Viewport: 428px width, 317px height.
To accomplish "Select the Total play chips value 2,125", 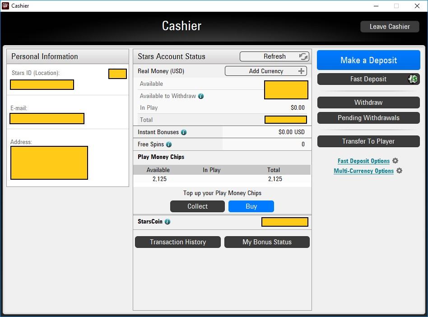I will pyautogui.click(x=275, y=179).
